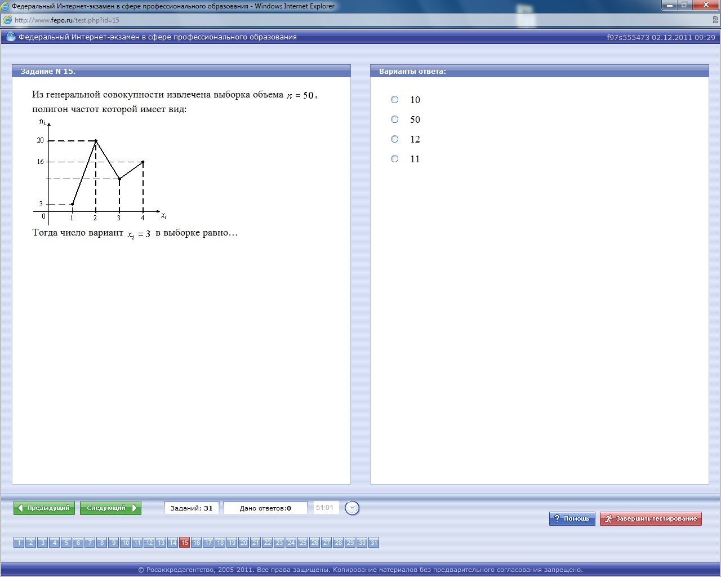Go to previous question with Предыдущий
Image resolution: width=721 pixels, height=577 pixels.
coord(44,508)
